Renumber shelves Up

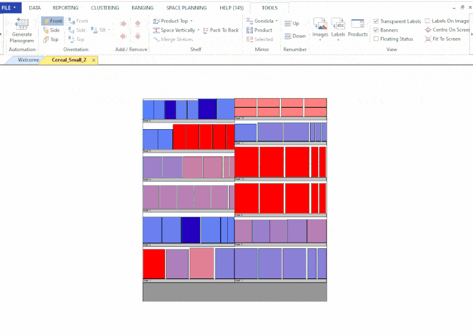(292, 24)
